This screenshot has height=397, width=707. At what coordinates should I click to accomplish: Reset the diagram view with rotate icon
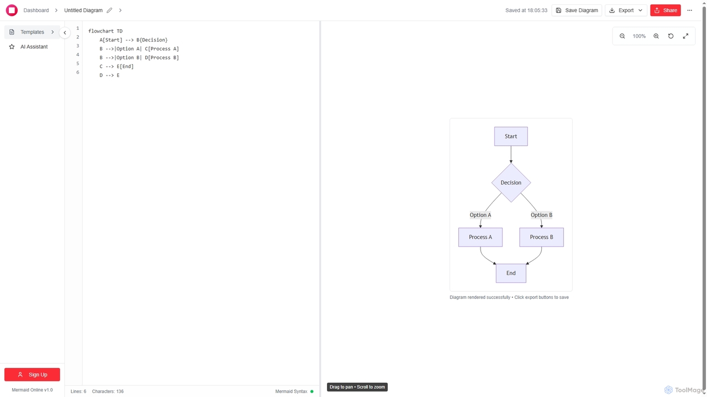click(x=671, y=36)
